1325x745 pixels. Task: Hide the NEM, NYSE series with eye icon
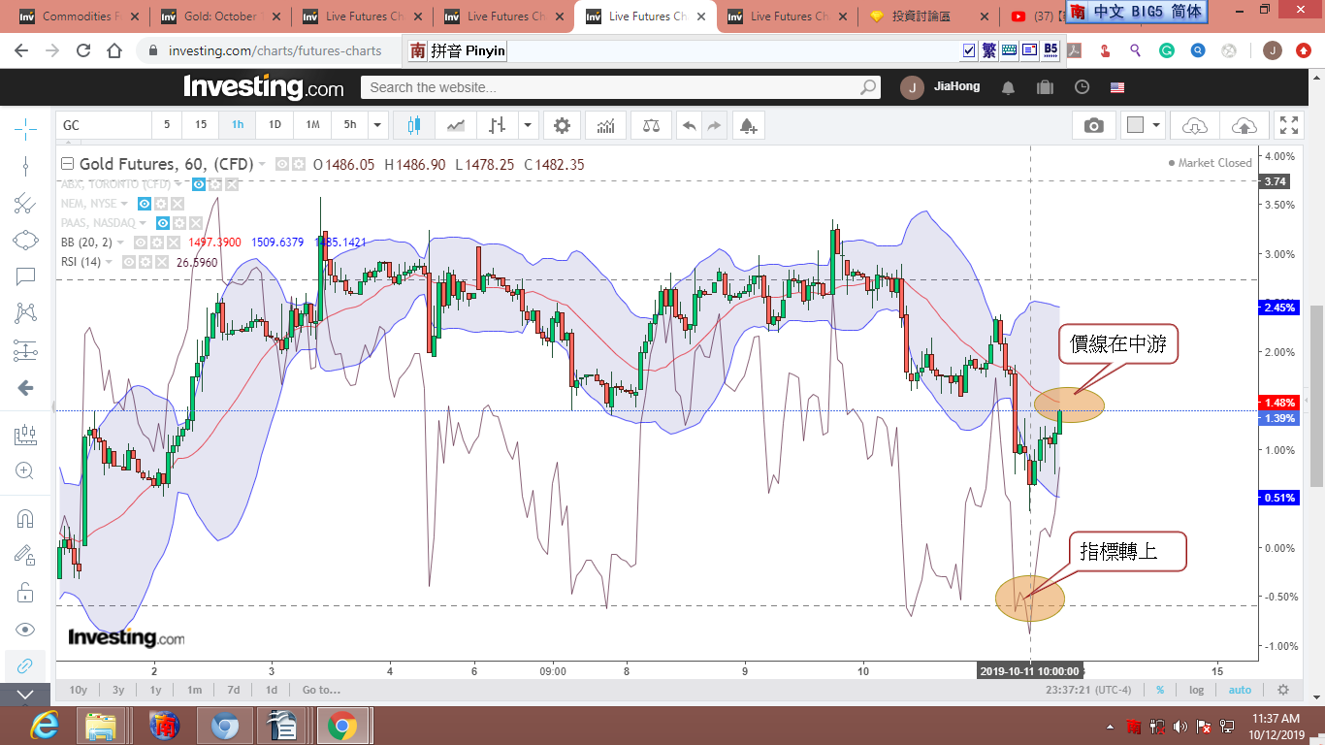(145, 204)
